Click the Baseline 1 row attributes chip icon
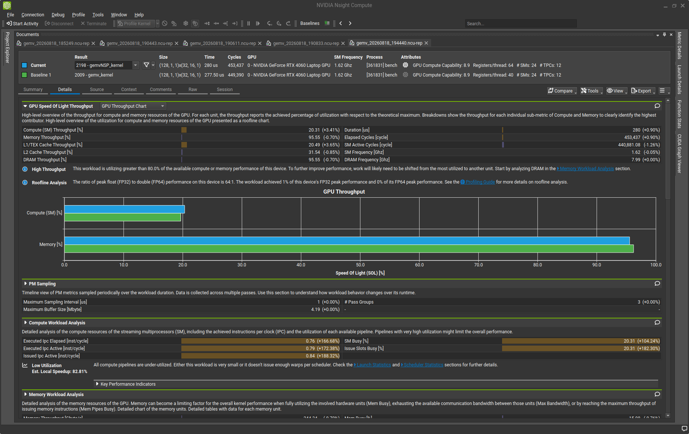Screen dimensions: 689x434 coord(405,75)
